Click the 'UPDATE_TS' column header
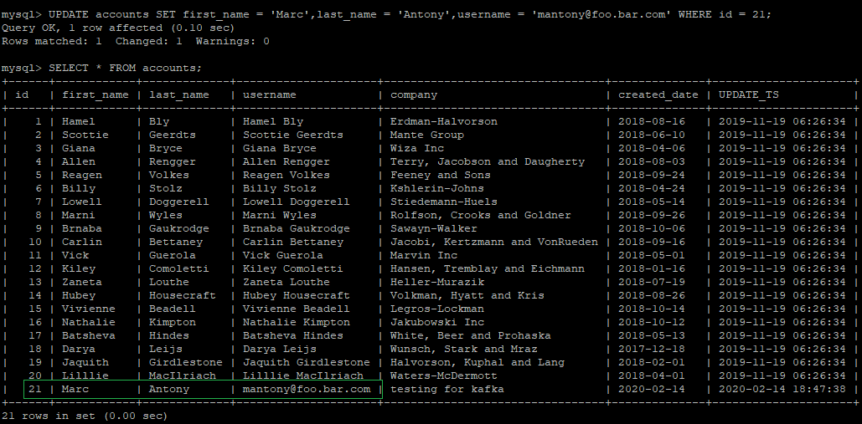 coord(749,95)
